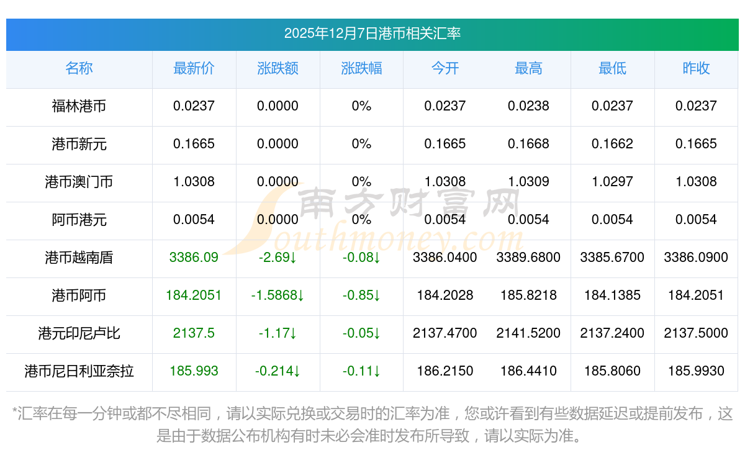Click the high value 186.4410
This screenshot has height=455, width=745.
point(528,371)
